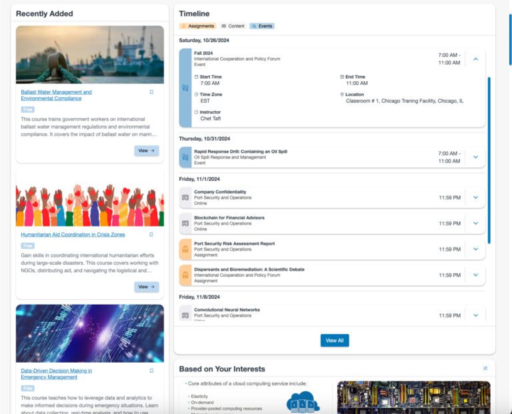Bookmark the Ballast Water Management course

coord(151,92)
